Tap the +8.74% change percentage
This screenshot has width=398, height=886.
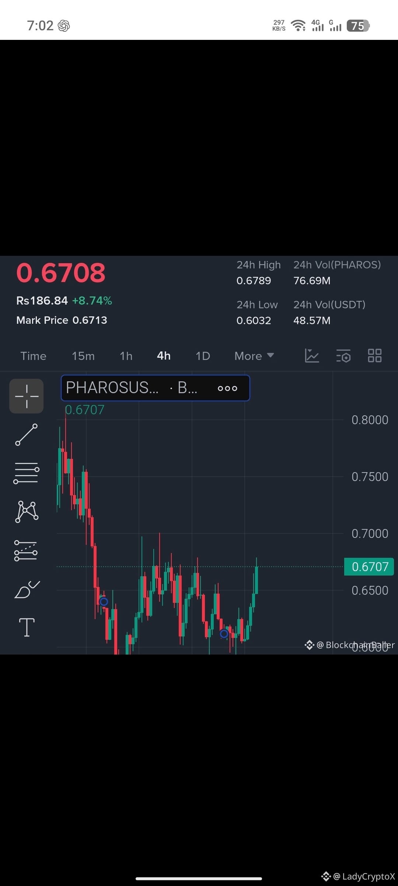click(x=92, y=301)
